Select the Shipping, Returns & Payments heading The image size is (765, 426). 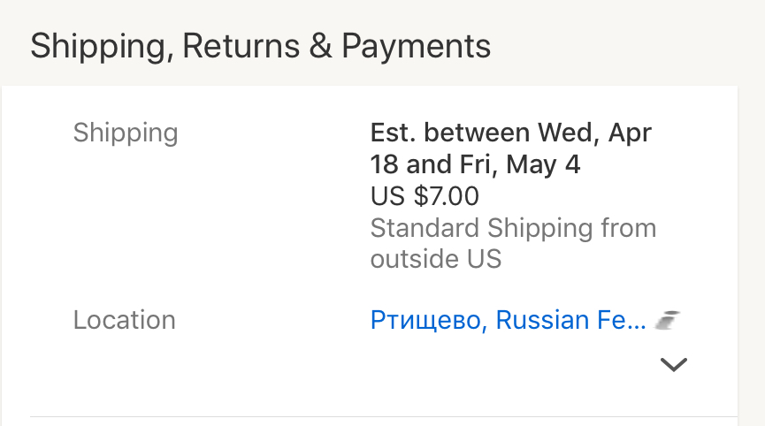(261, 47)
